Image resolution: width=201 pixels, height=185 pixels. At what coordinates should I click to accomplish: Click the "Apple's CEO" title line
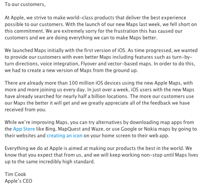tap(18, 181)
